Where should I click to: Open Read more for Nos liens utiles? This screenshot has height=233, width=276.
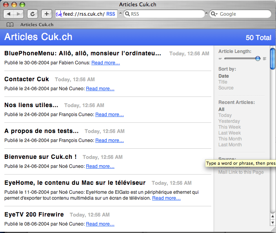click(109, 115)
